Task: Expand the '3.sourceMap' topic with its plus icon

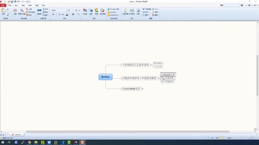Action: click(x=142, y=89)
